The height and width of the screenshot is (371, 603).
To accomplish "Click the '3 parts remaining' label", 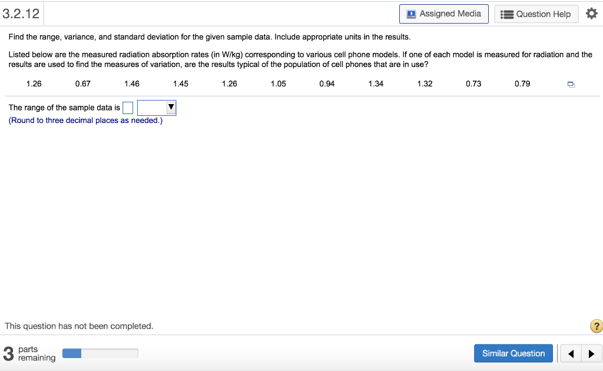I will click(x=29, y=353).
